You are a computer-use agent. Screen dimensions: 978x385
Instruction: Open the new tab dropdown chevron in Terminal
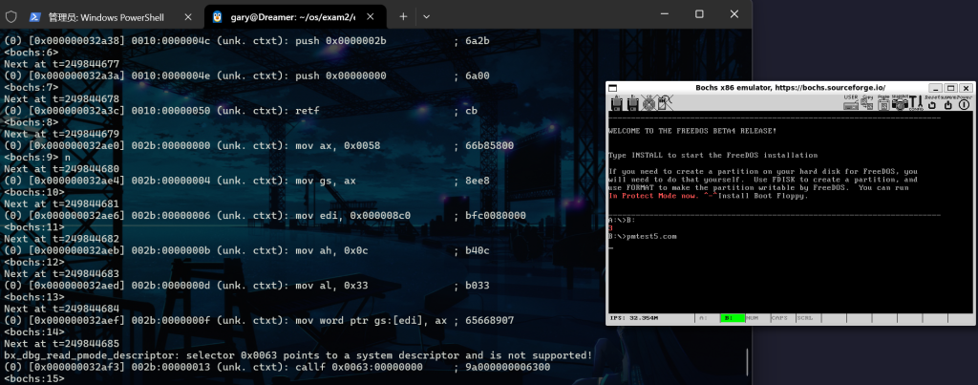pyautogui.click(x=426, y=16)
